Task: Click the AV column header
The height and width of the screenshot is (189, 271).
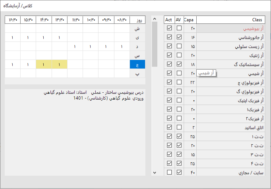Action: tap(179, 20)
